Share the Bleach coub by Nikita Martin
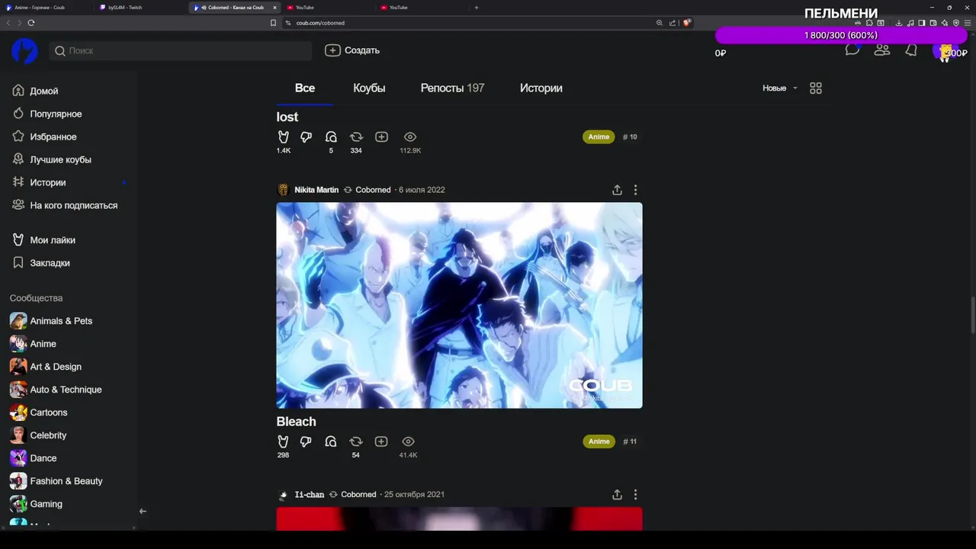 point(617,190)
